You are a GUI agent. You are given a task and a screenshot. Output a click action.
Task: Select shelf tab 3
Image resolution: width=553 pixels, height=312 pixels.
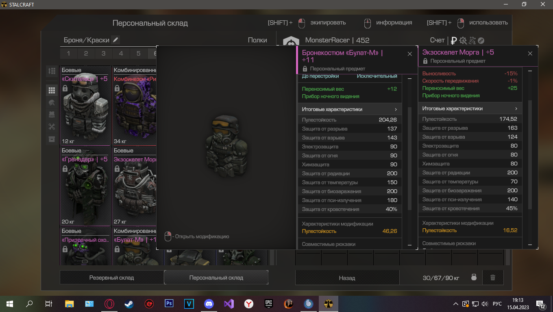(x=104, y=53)
